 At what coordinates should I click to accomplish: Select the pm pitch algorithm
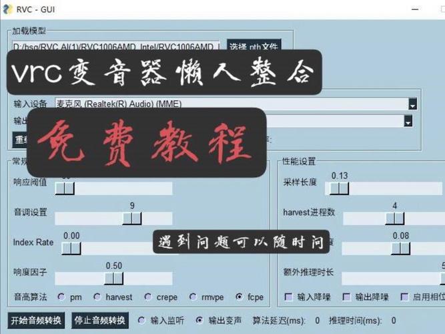61,297
